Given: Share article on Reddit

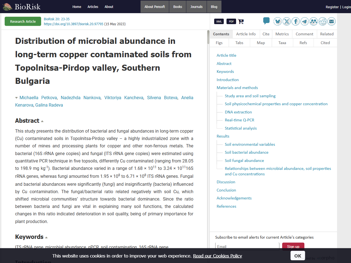Looking at the screenshot, I should [x=323, y=21].
